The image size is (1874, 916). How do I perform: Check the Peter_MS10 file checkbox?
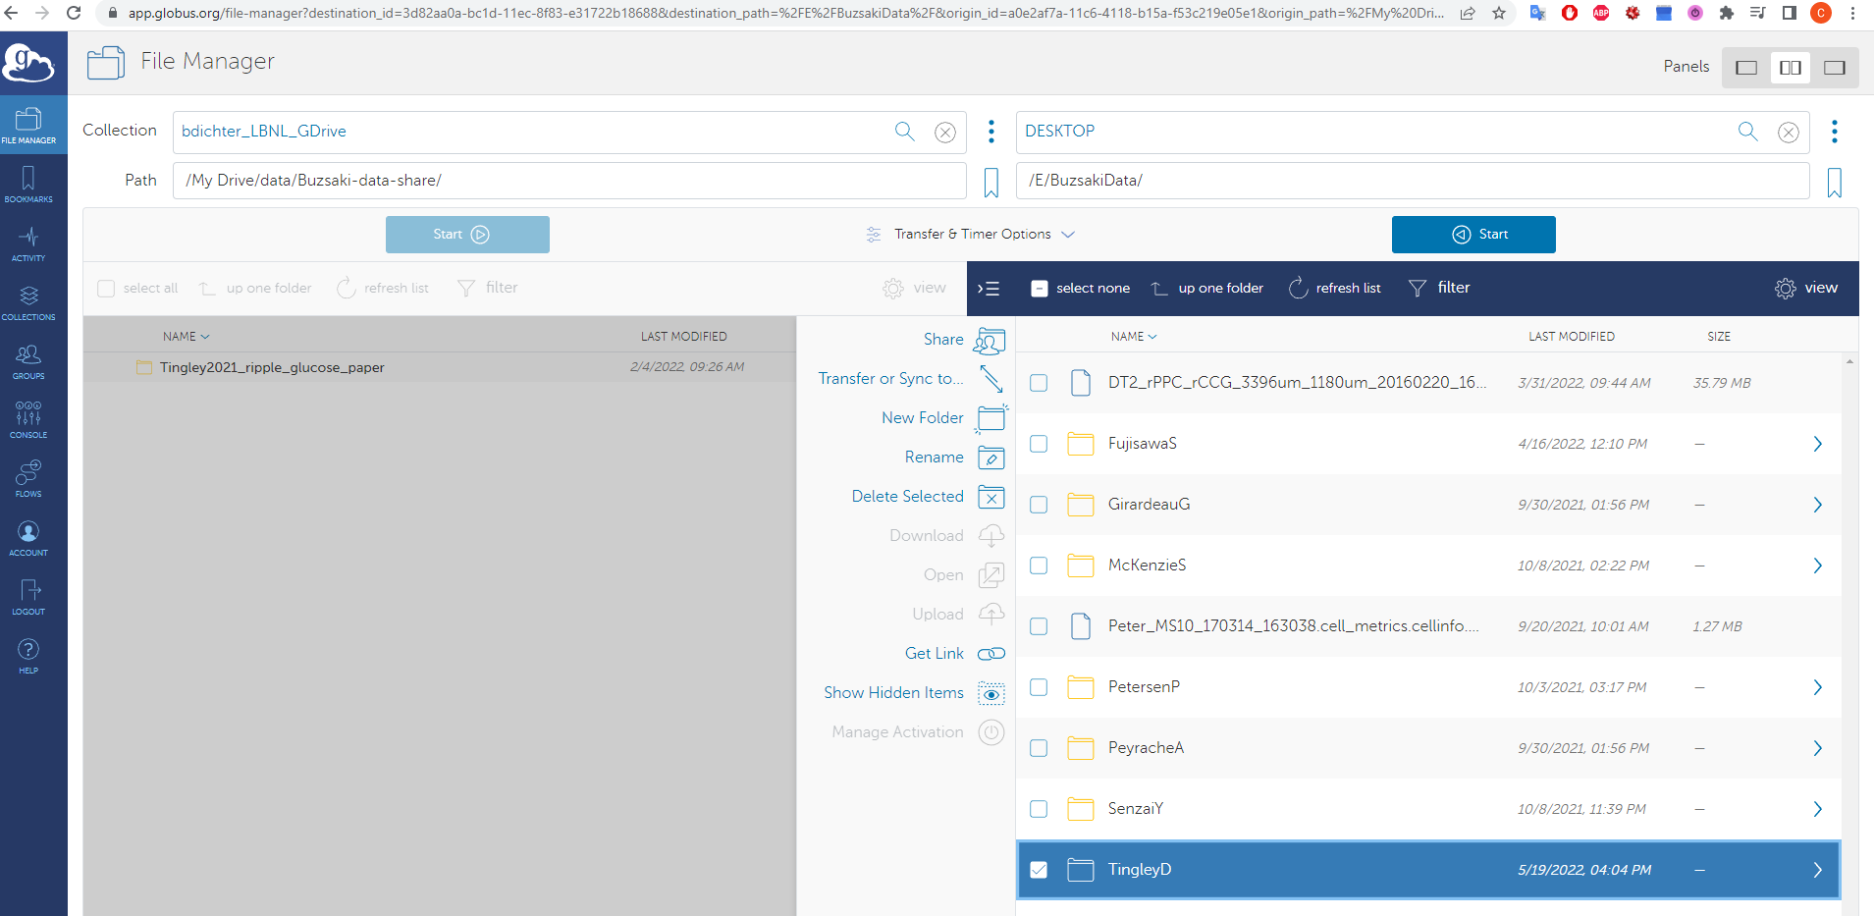tap(1039, 626)
